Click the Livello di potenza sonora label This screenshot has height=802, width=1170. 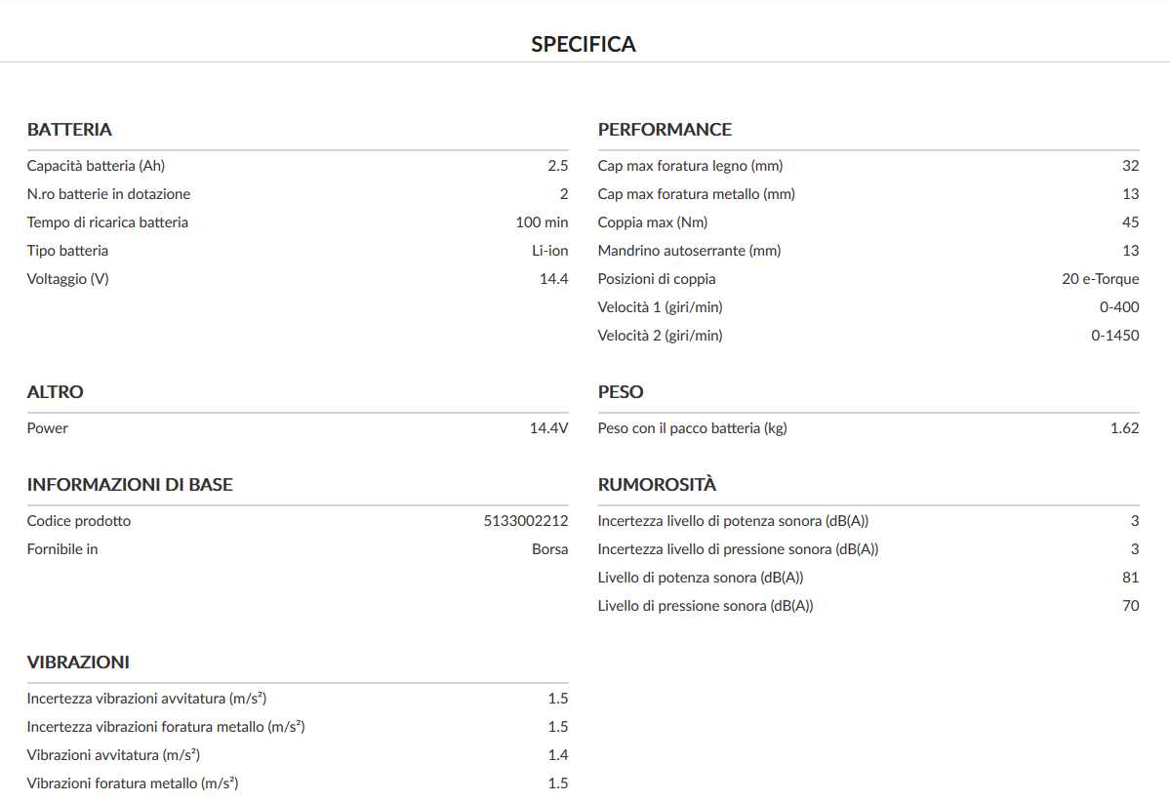pos(701,578)
